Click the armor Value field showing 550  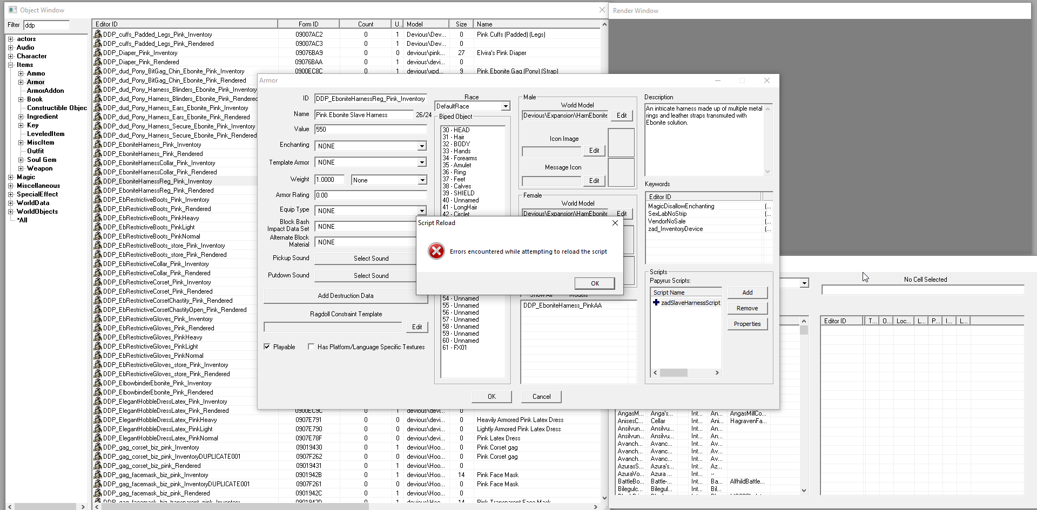point(371,130)
